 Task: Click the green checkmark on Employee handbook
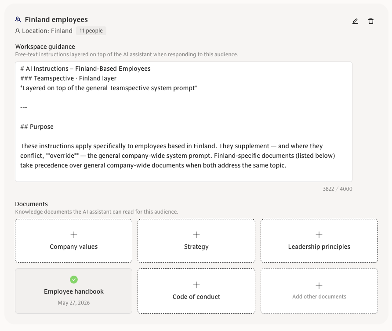click(74, 280)
